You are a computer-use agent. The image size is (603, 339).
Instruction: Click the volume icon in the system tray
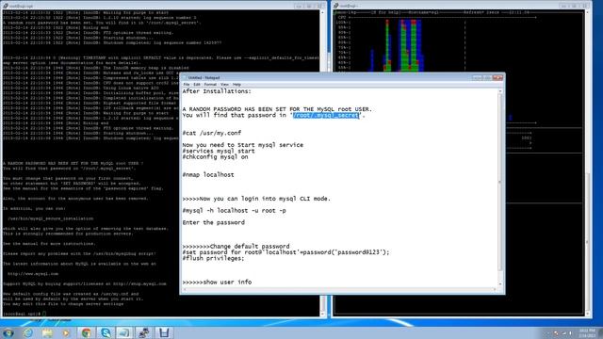click(571, 333)
